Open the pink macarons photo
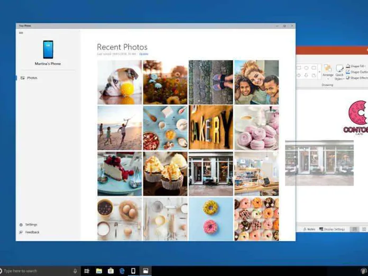368x276 pixels. tap(256, 127)
